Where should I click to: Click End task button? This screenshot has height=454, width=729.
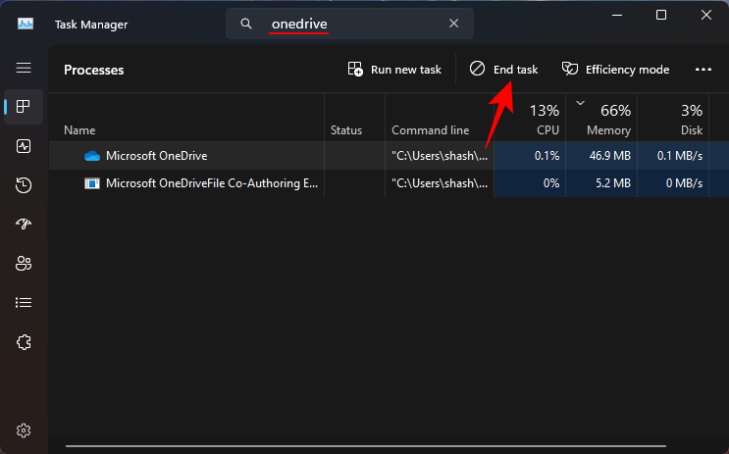coord(503,70)
